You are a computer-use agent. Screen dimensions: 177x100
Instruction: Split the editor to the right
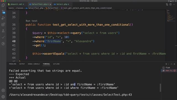coord(170,4)
